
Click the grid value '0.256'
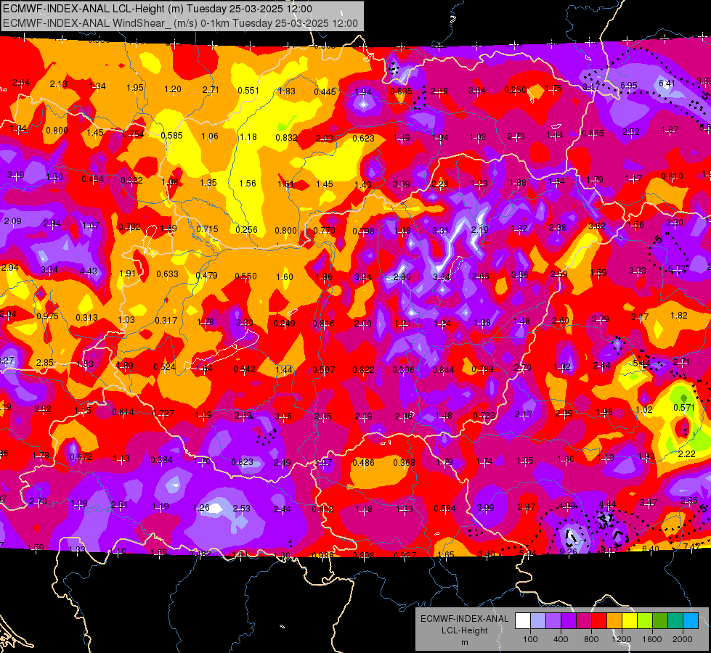247,230
